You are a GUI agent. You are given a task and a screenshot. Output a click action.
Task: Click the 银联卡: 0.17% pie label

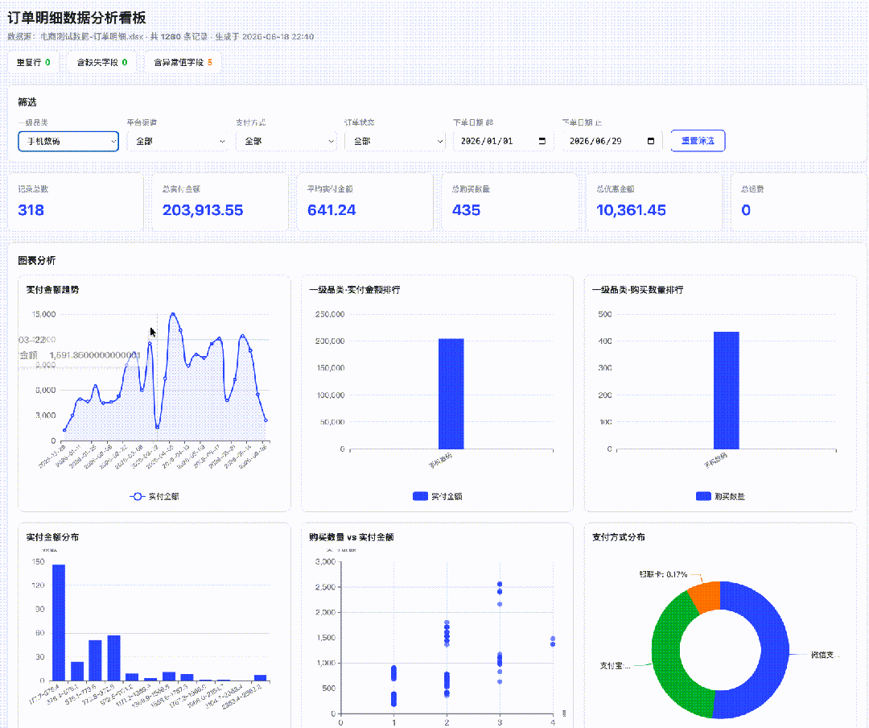click(x=663, y=574)
